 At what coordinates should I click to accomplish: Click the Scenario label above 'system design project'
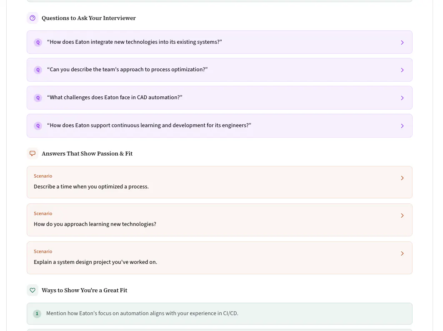43,251
